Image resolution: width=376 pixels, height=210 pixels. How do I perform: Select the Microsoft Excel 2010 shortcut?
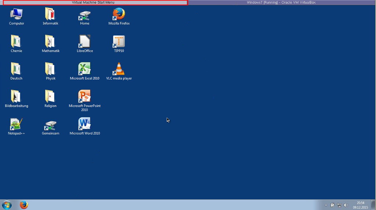(x=84, y=69)
